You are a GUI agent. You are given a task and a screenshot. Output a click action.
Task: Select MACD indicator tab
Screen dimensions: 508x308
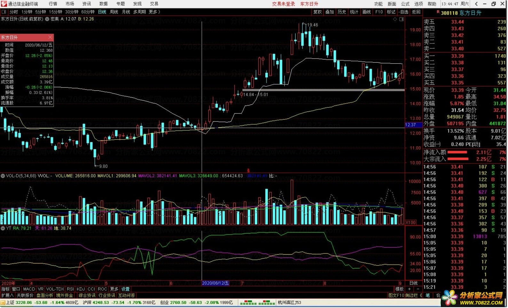point(29,289)
